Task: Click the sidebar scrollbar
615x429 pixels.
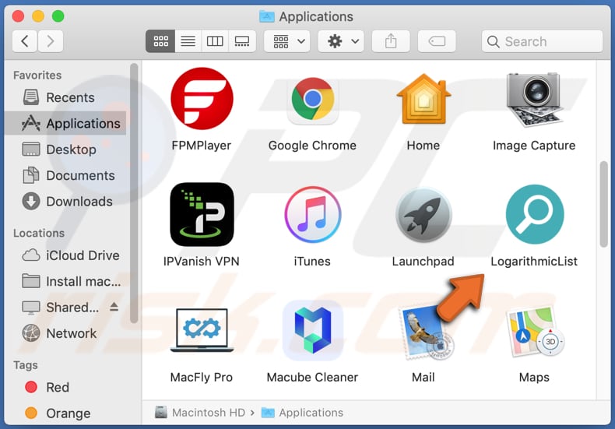Action: [134, 193]
